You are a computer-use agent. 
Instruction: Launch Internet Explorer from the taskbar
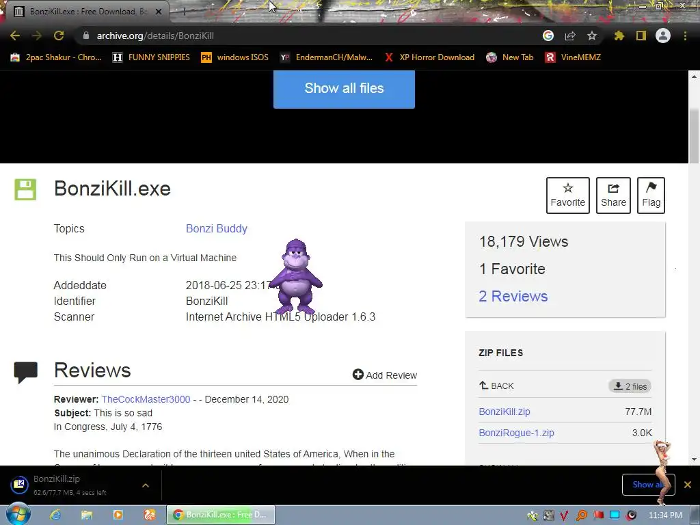coord(55,515)
